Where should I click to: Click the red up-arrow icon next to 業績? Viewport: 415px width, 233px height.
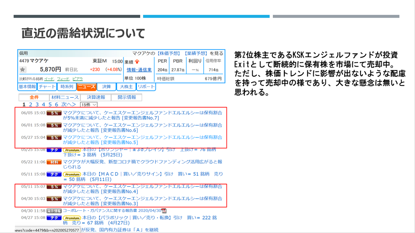click(x=137, y=62)
